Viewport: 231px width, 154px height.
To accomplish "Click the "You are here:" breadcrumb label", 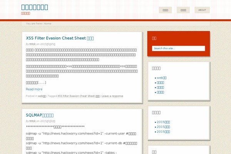I will (x=34, y=23).
